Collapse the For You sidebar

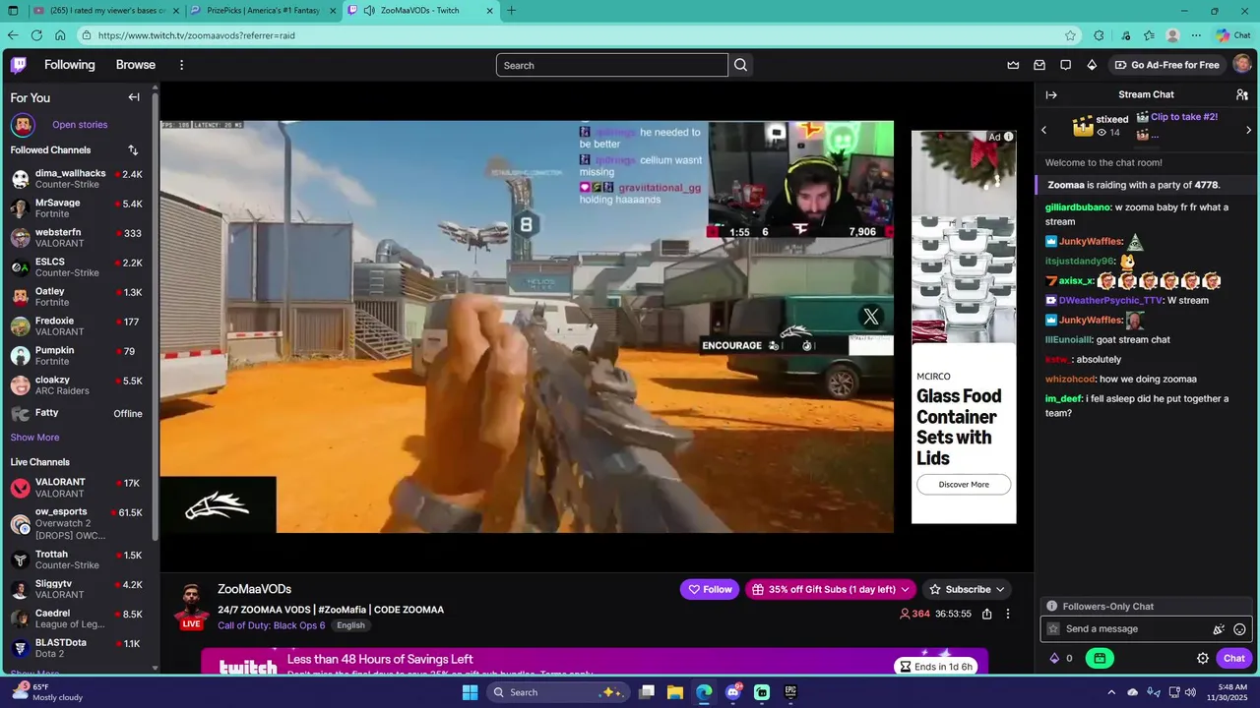click(x=134, y=97)
